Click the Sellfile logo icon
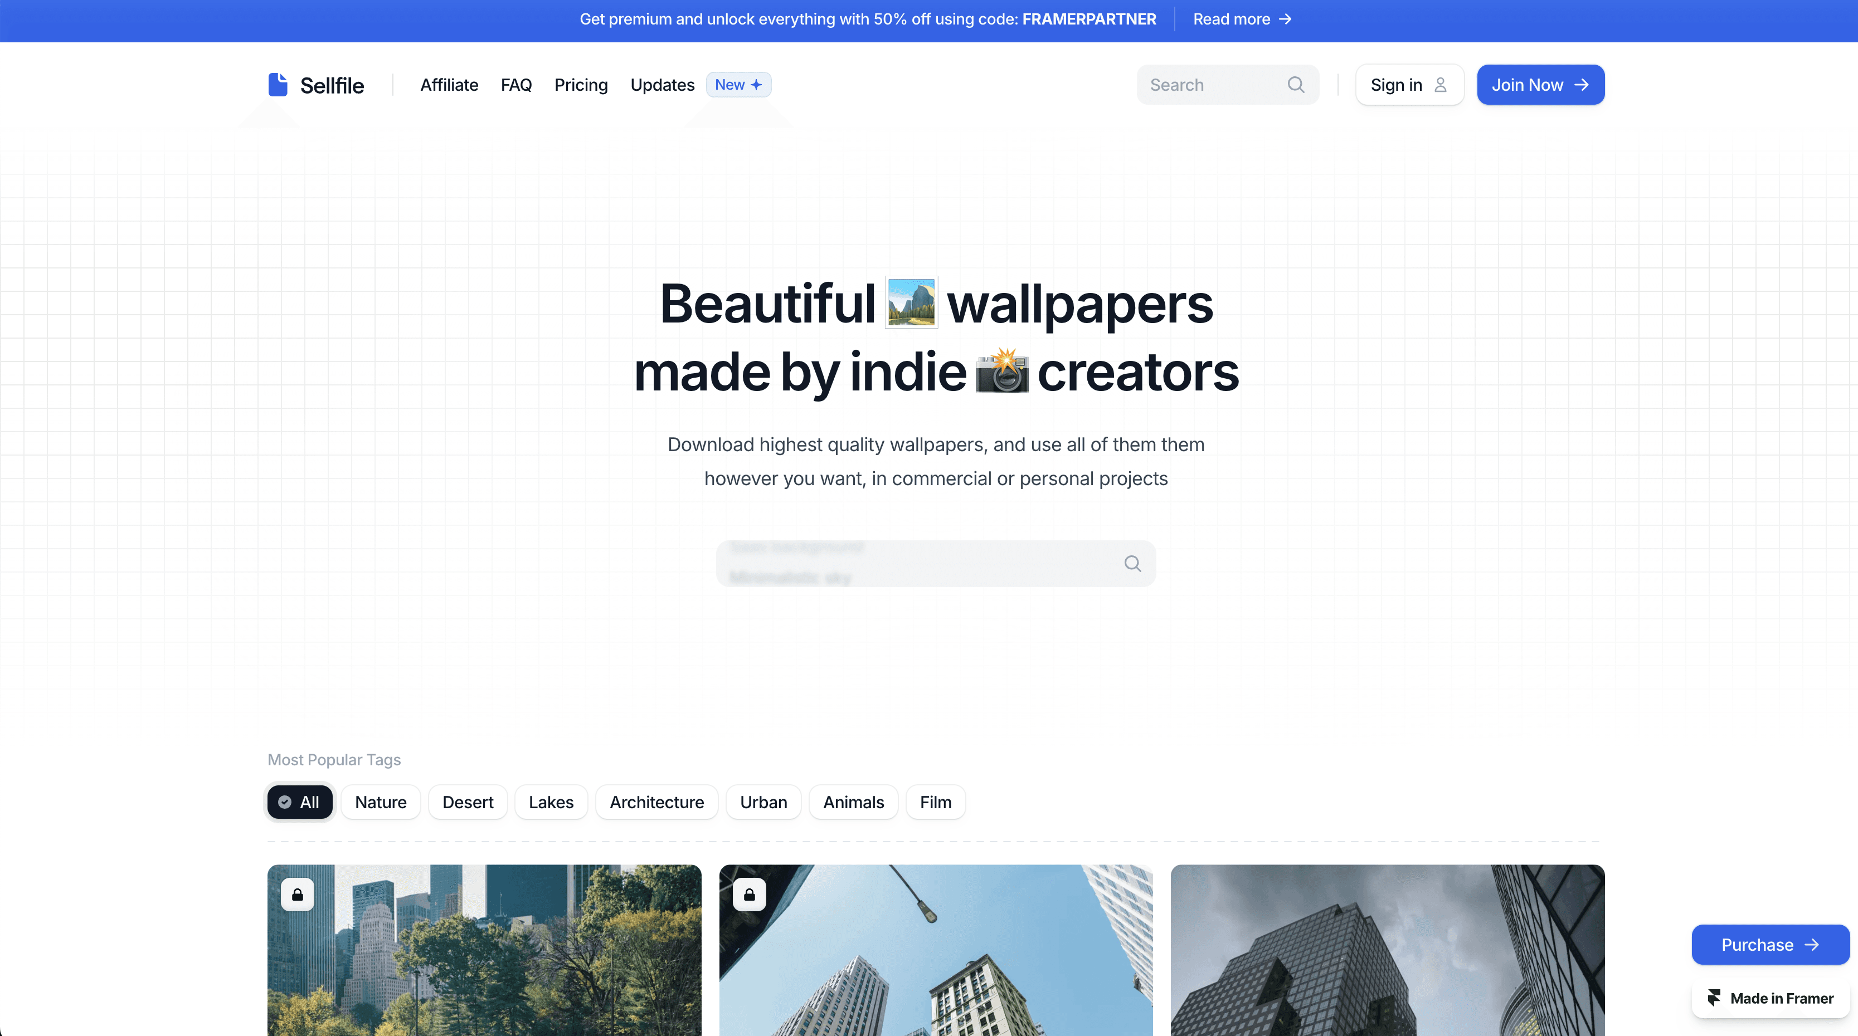The image size is (1858, 1036). click(277, 83)
